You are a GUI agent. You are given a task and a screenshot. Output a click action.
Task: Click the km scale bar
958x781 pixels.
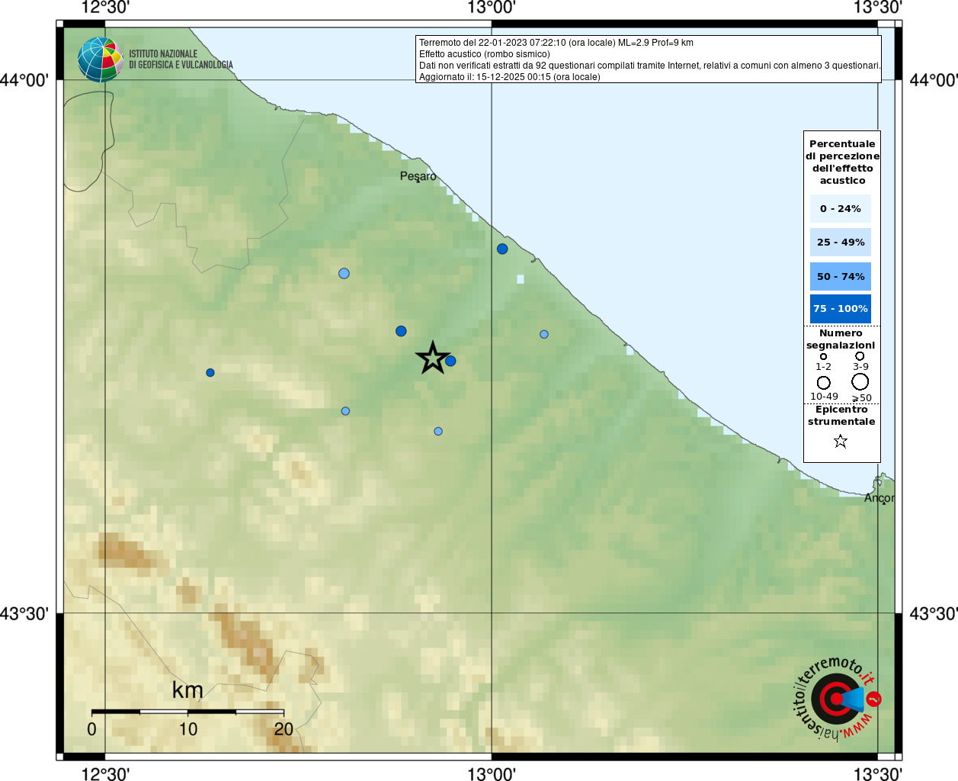[187, 712]
